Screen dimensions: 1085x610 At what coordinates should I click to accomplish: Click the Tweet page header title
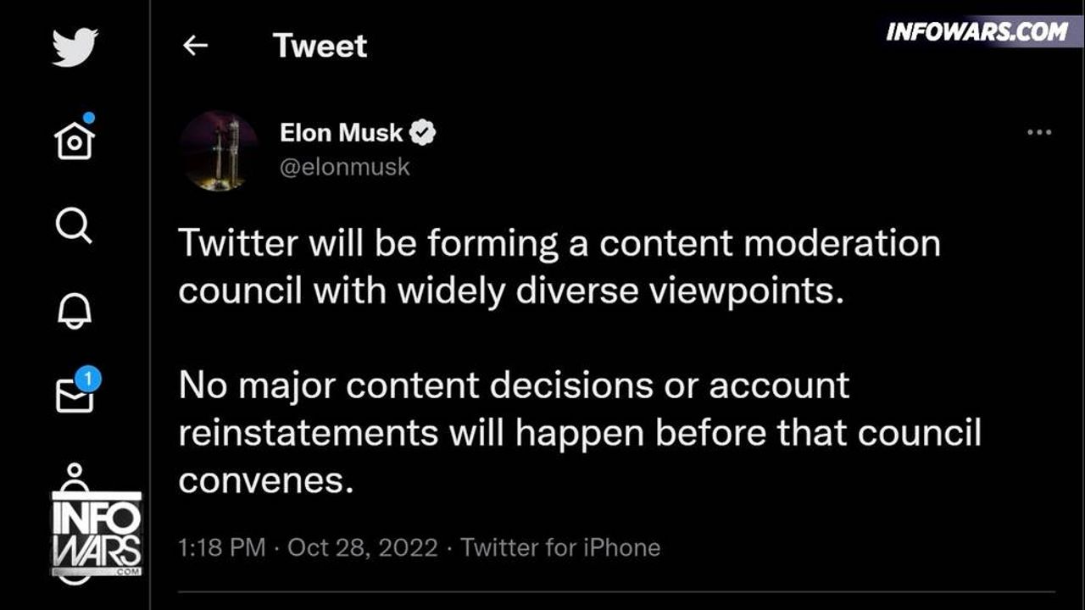(320, 46)
